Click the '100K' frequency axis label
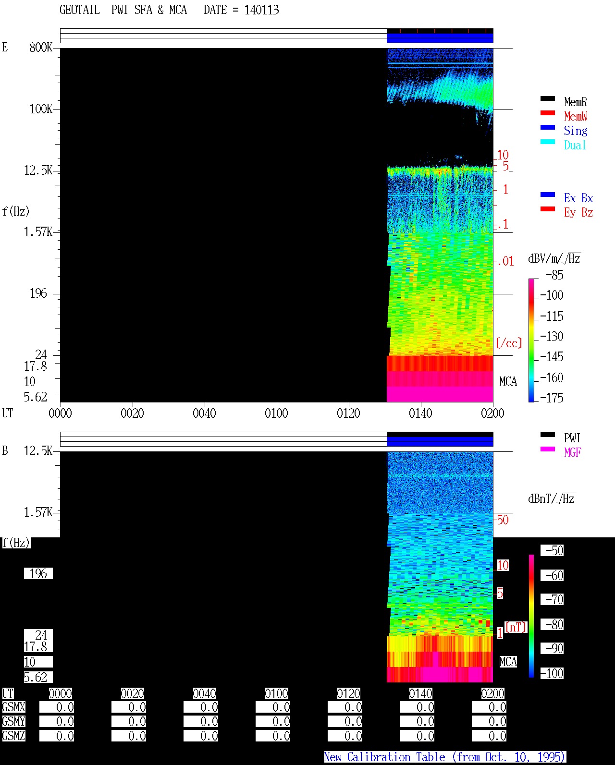This screenshot has height=765, width=615. tap(41, 109)
